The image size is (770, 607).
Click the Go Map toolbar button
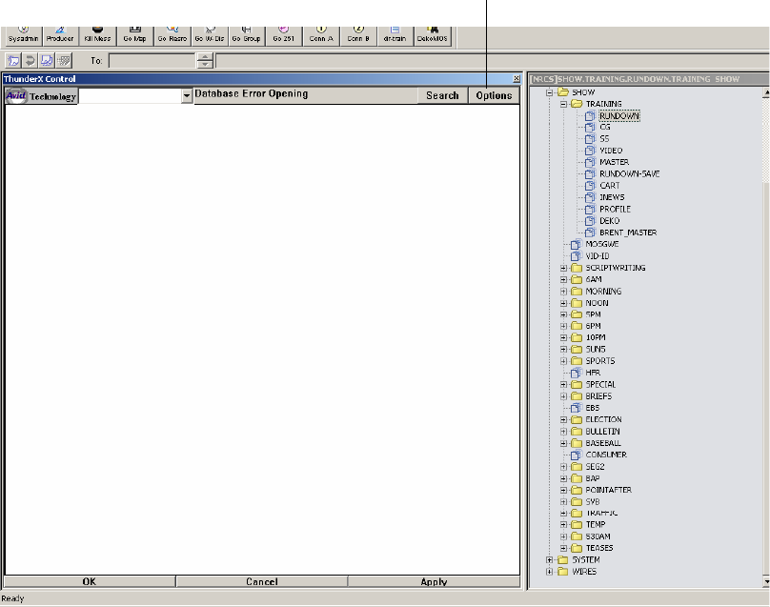tap(134, 36)
